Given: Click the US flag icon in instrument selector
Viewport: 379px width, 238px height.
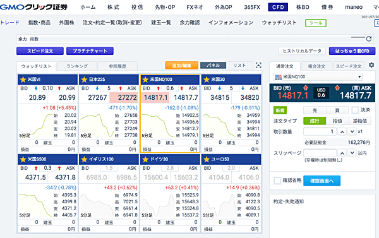Looking at the screenshot, I should (x=278, y=77).
